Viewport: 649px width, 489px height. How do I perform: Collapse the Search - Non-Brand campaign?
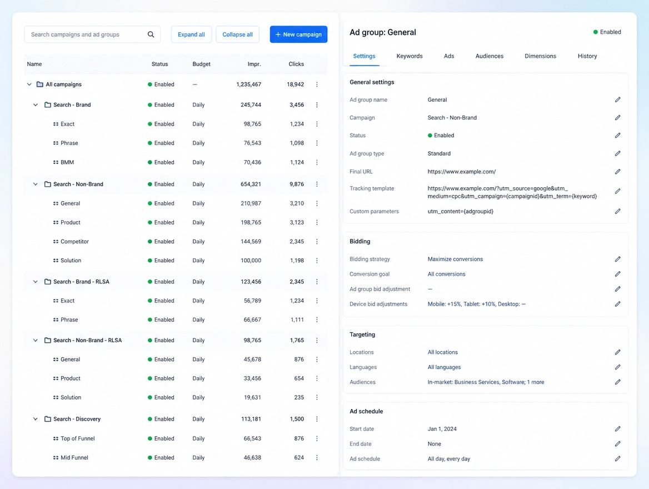click(x=36, y=184)
